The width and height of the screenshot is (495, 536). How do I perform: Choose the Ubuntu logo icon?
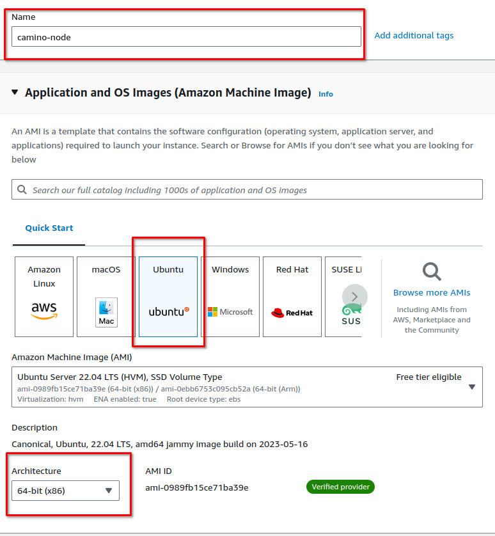pyautogui.click(x=168, y=311)
